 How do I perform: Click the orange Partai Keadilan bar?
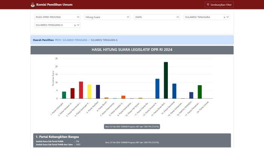123,97
